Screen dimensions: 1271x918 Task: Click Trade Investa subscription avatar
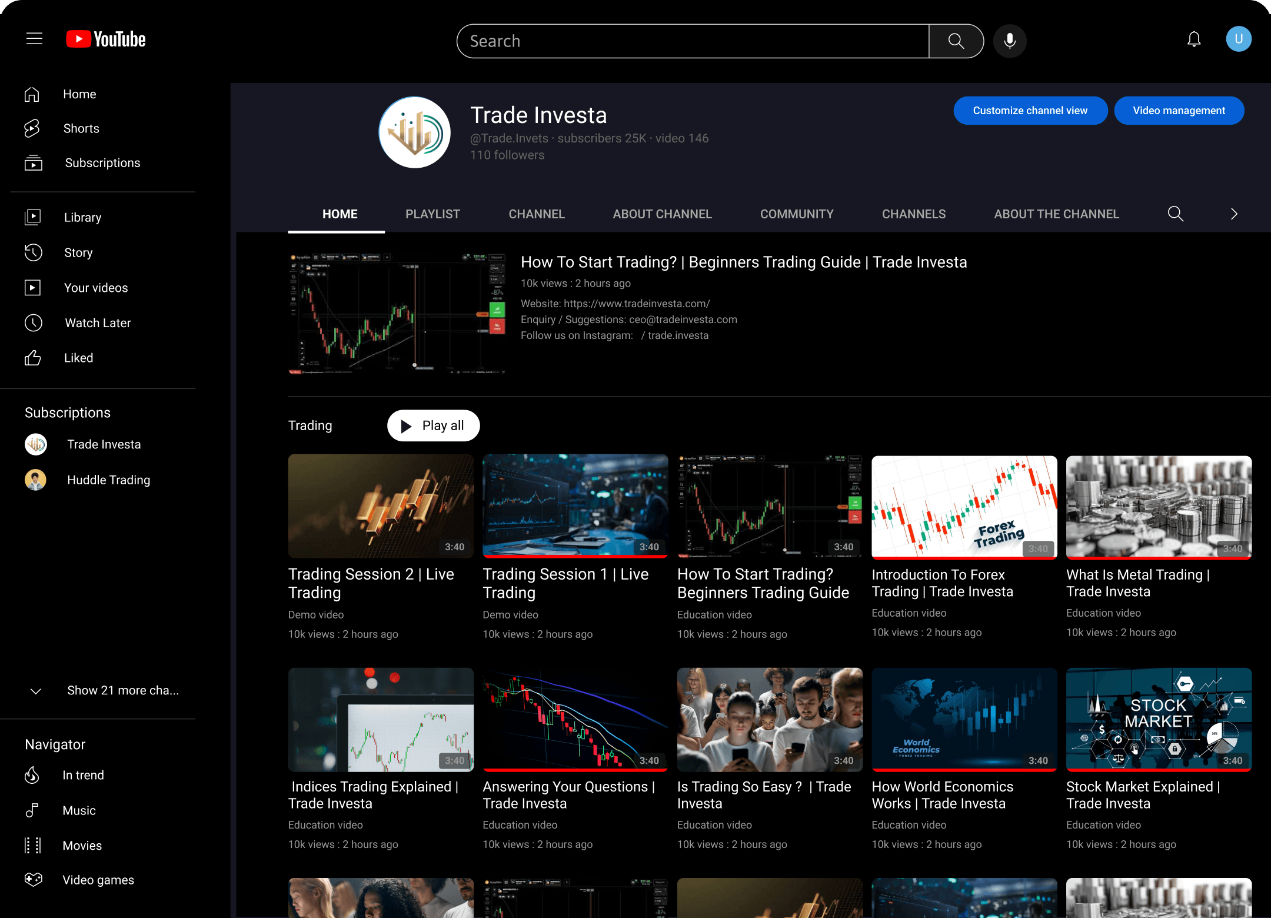(36, 444)
